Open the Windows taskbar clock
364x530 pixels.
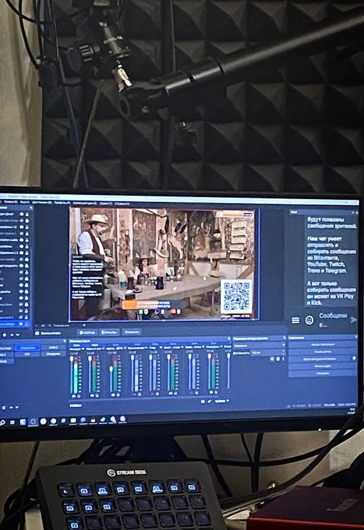click(351, 411)
